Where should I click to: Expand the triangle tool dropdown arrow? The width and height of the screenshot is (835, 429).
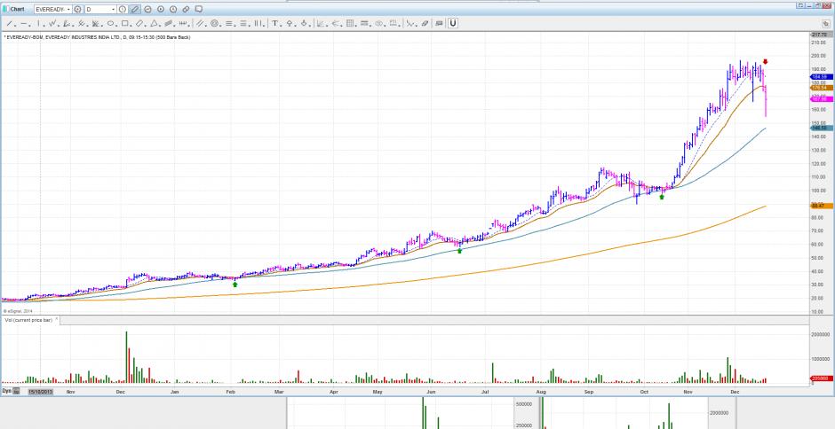[160, 25]
